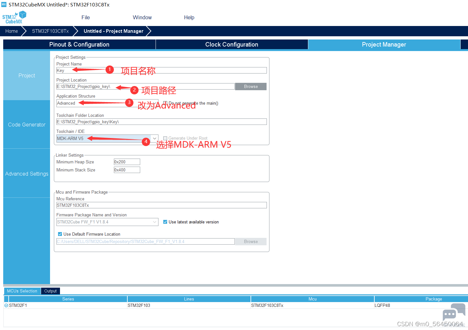Select Untitled - Project Manager breadcrumb

pyautogui.click(x=114, y=31)
